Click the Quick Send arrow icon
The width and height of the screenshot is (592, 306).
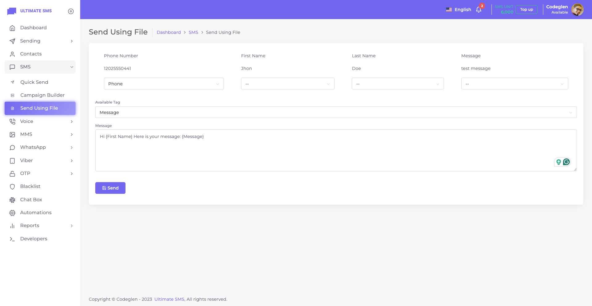pyautogui.click(x=13, y=82)
